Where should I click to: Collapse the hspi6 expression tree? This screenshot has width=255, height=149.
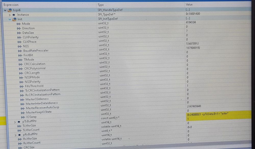click(x=5, y=10)
